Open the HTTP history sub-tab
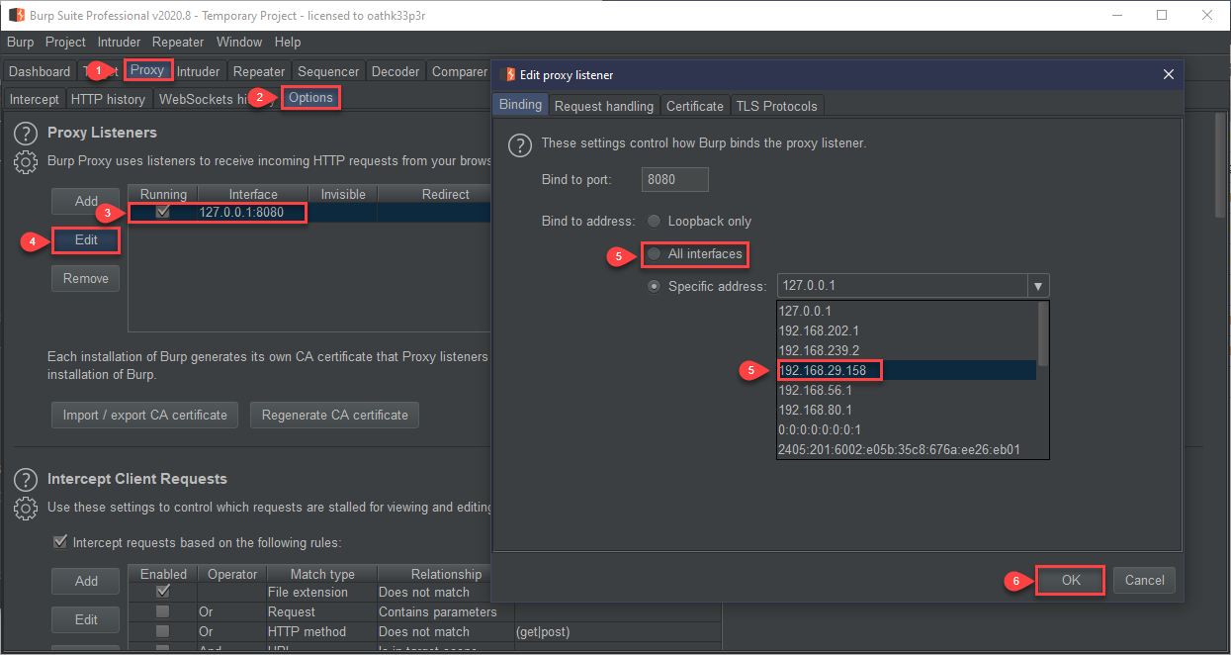The image size is (1231, 655). coord(108,99)
